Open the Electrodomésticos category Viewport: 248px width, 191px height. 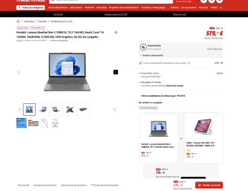click(x=58, y=7)
